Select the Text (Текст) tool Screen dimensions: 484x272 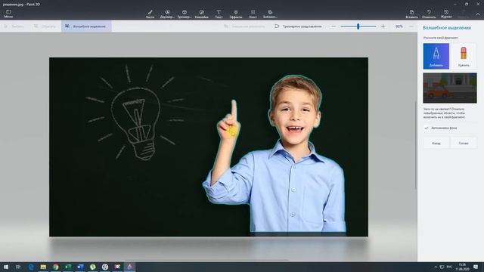pos(219,14)
